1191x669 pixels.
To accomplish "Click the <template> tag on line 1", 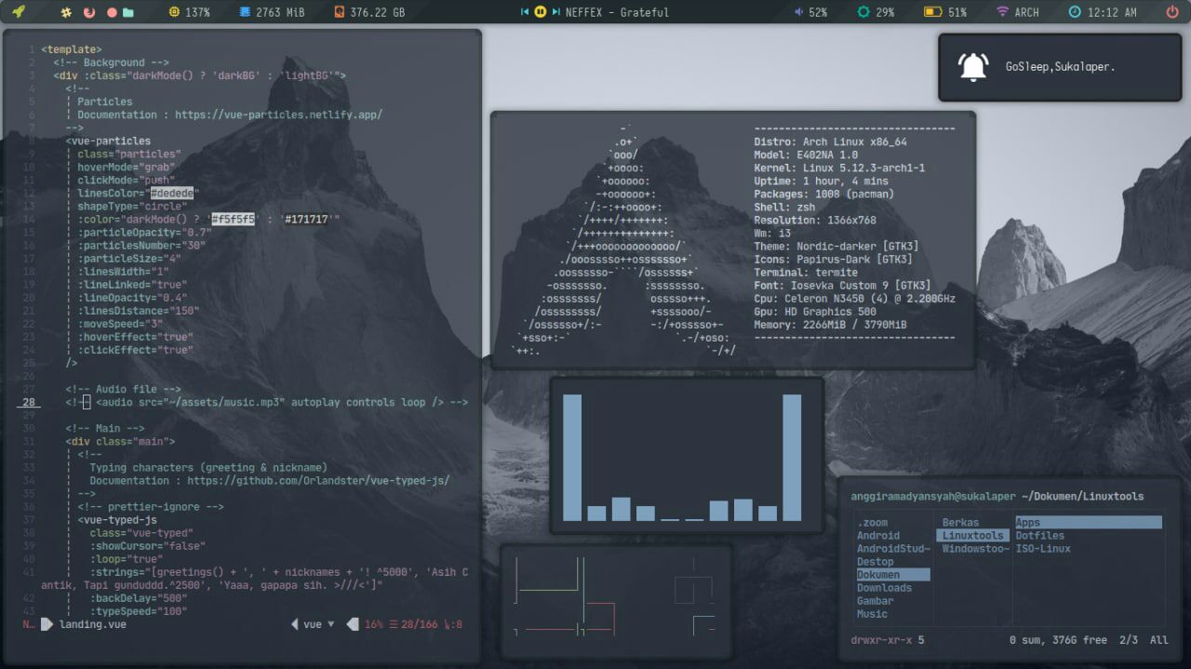I will (72, 49).
